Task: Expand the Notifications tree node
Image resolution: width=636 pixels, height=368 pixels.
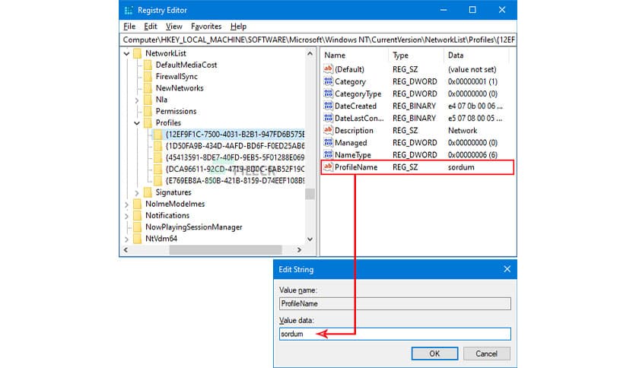Action: (126, 216)
